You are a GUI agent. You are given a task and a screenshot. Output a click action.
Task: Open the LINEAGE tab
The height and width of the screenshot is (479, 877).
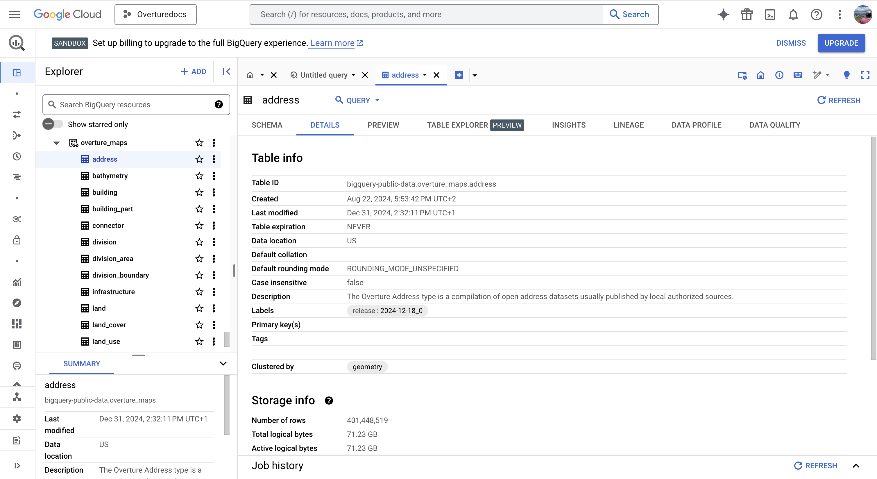(629, 125)
